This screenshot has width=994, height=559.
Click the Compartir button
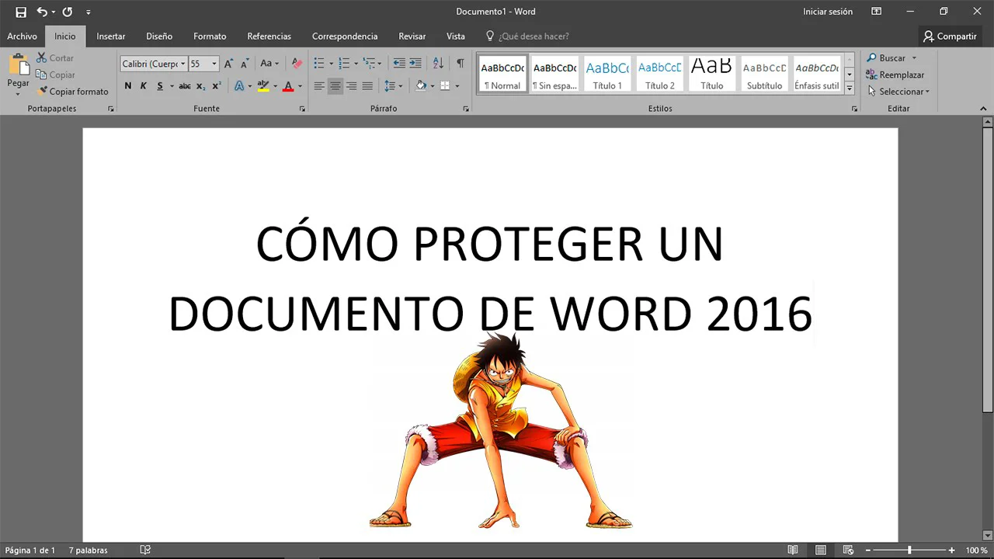(949, 36)
